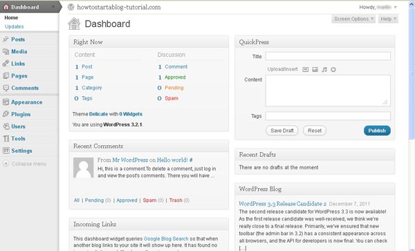Screen dimensions: 415x251
Task: Open the Tags link in Right Now
Action: [x=87, y=98]
